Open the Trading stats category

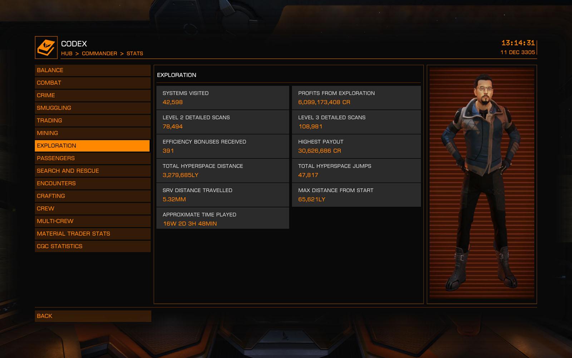click(93, 120)
